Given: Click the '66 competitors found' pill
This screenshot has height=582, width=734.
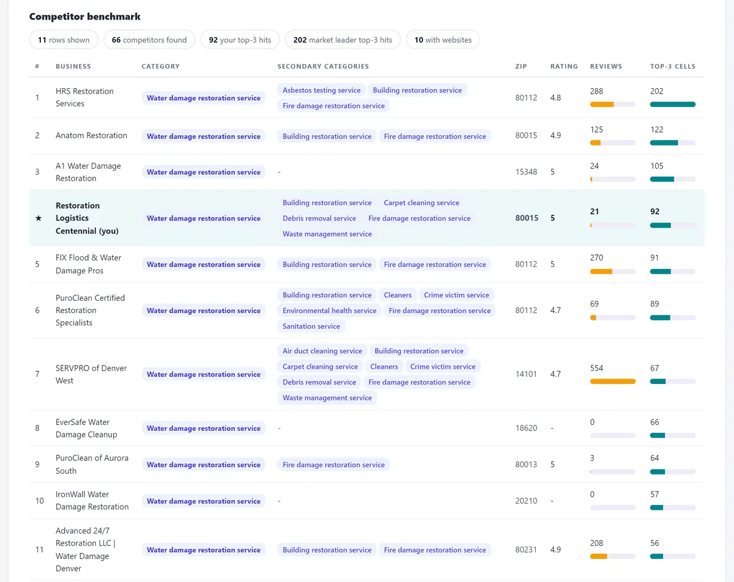Looking at the screenshot, I should [x=149, y=40].
